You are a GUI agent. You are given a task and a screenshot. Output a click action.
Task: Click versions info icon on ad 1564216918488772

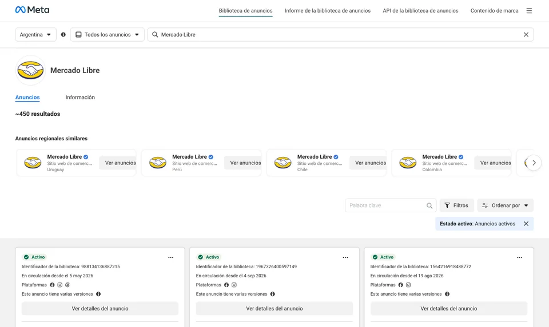447,294
